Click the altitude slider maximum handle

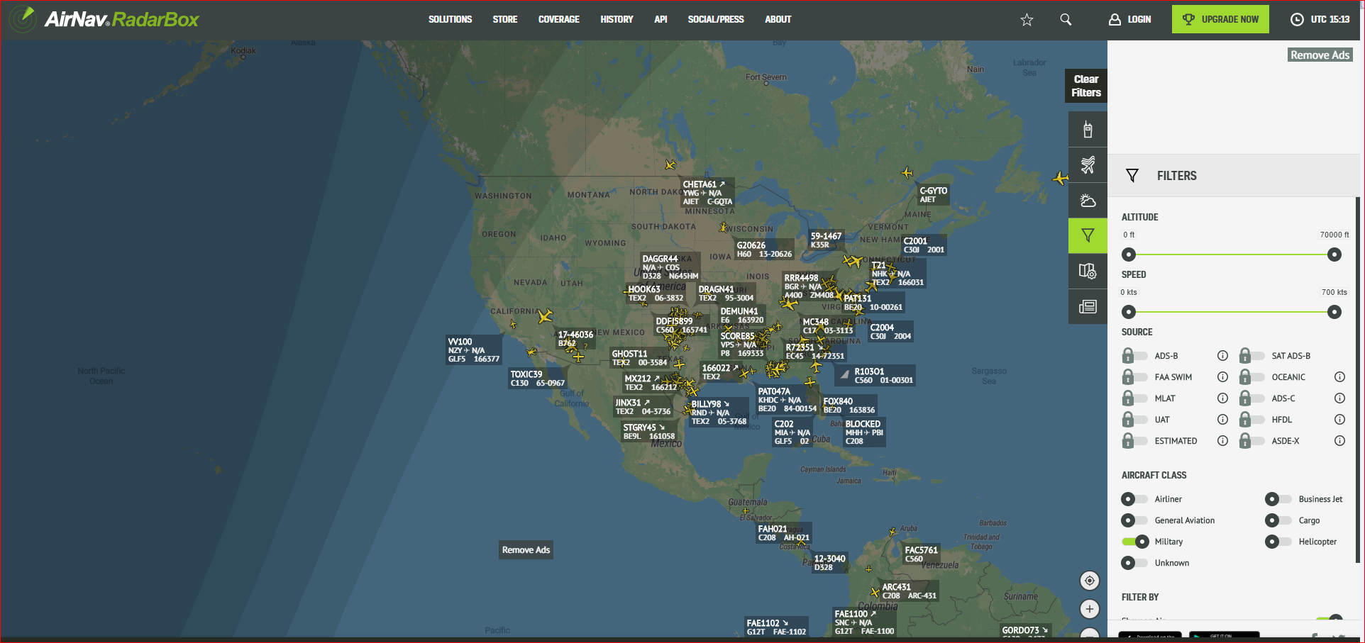pos(1334,255)
